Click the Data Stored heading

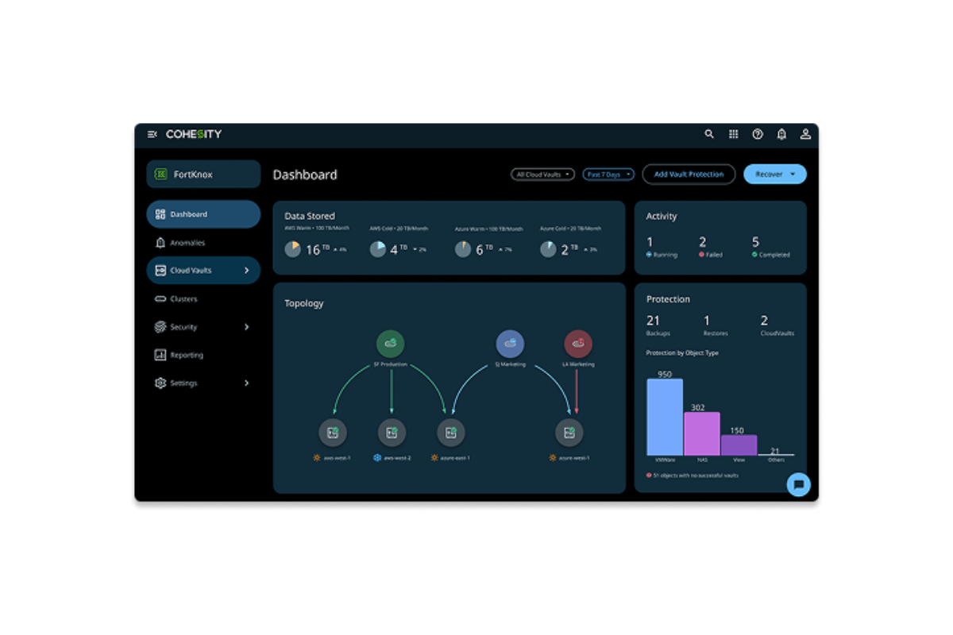pos(310,216)
